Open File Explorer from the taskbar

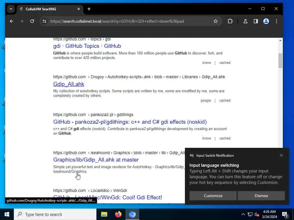tap(104, 214)
